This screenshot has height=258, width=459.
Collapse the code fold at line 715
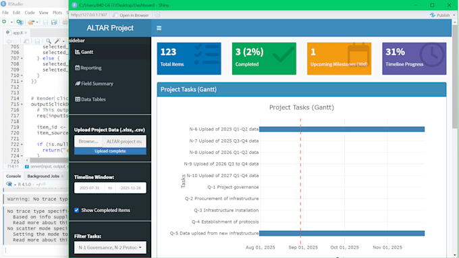coord(22,104)
